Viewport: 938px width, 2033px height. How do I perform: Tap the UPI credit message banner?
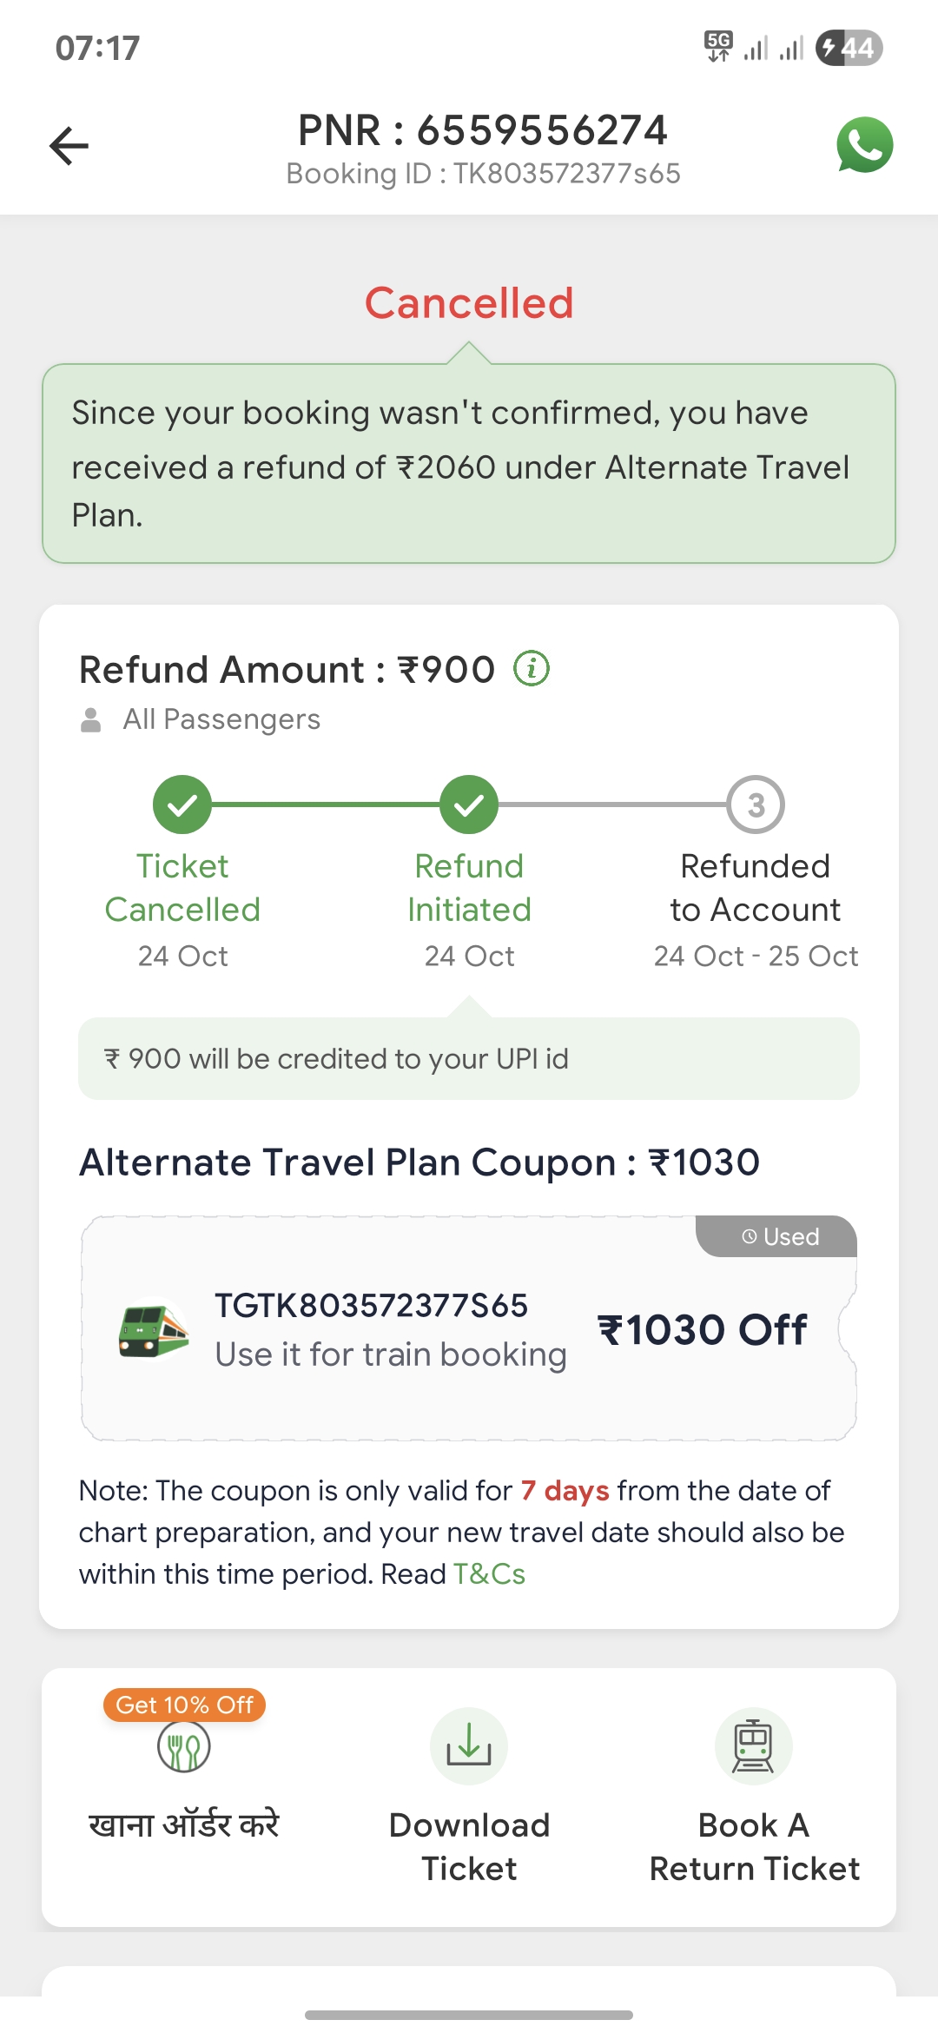coord(469,1059)
